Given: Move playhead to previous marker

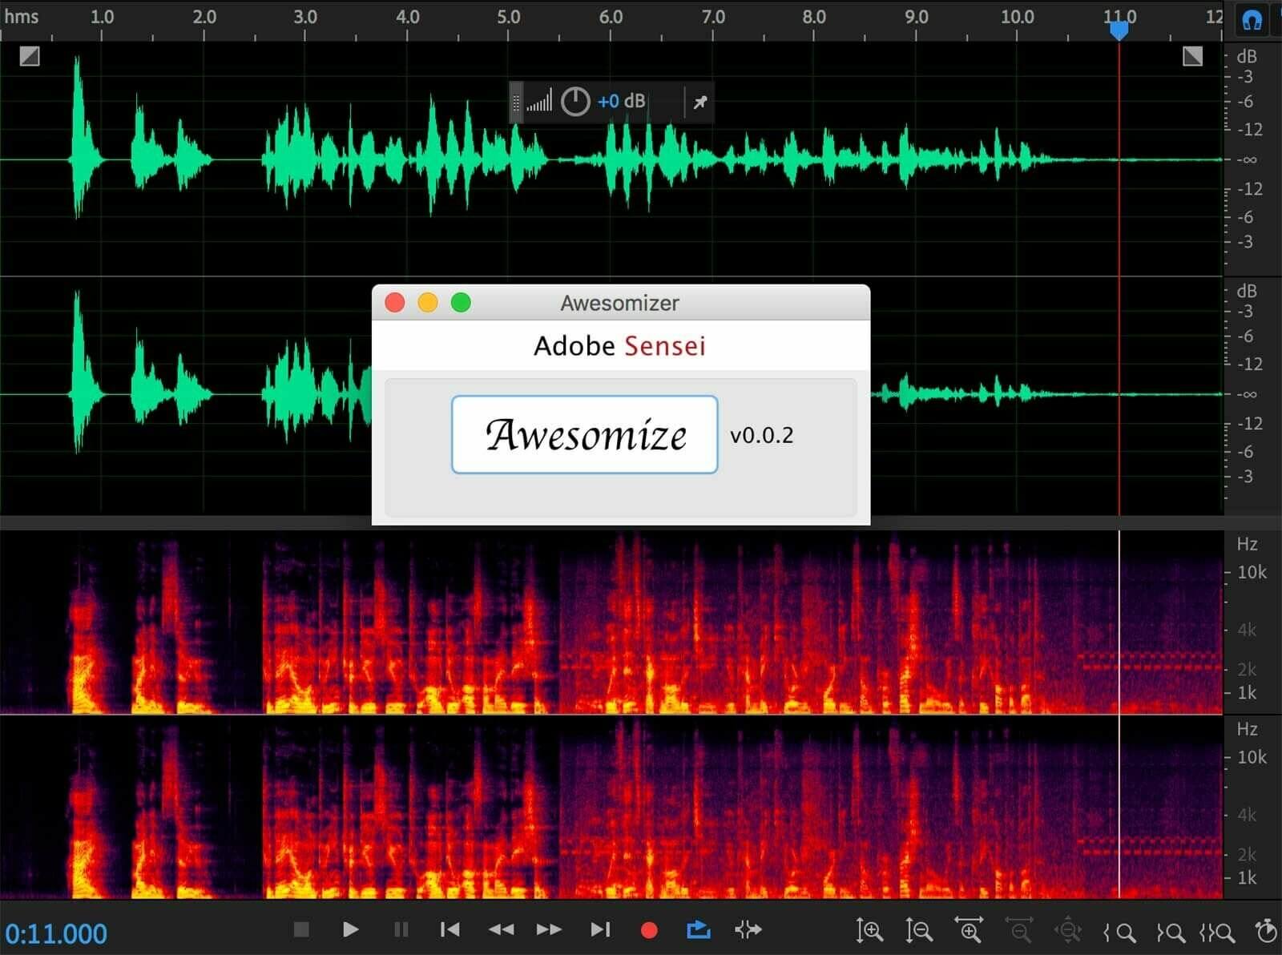Looking at the screenshot, I should point(450,930).
